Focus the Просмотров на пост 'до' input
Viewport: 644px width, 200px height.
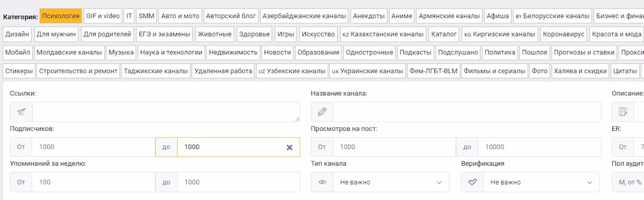pyautogui.click(x=540, y=147)
